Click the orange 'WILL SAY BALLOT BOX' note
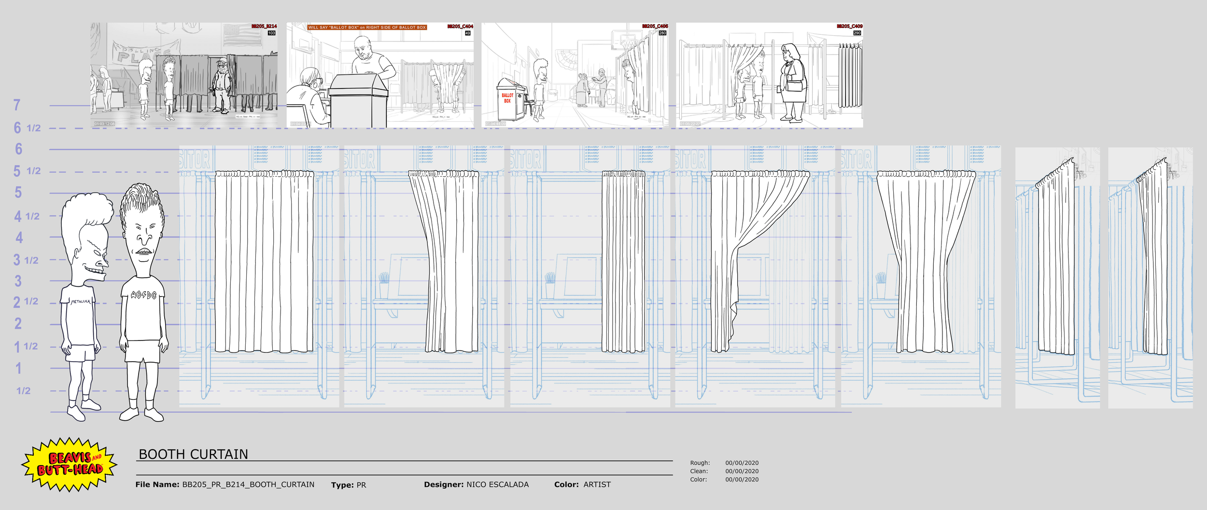Screen dimensions: 1207x510 click(x=367, y=28)
